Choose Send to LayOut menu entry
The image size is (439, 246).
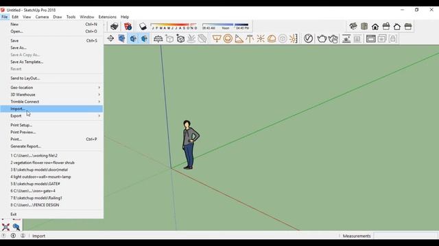click(51, 79)
